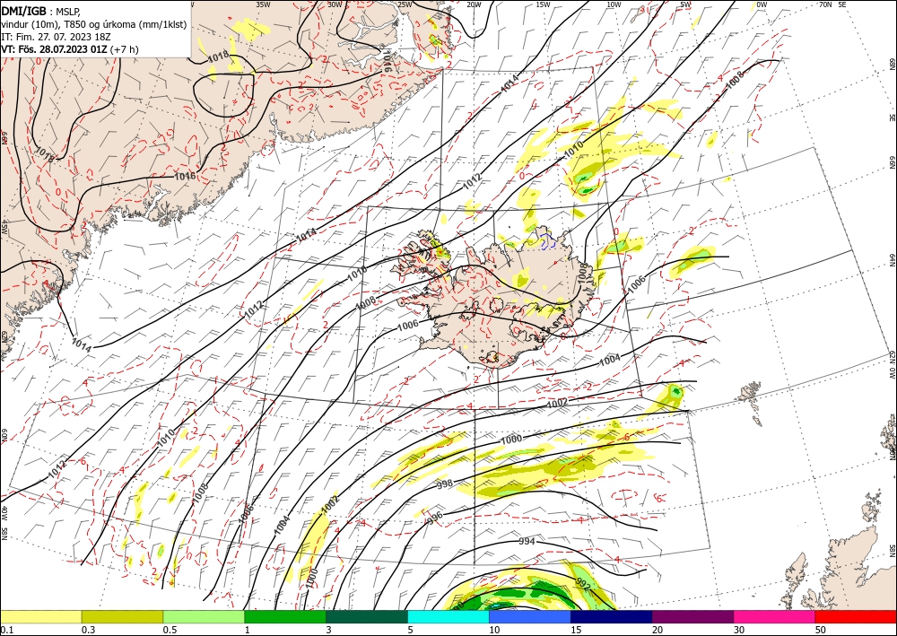Screen dimensions: 897x636
Task: Click the '998' isobar label
Action: point(445,484)
